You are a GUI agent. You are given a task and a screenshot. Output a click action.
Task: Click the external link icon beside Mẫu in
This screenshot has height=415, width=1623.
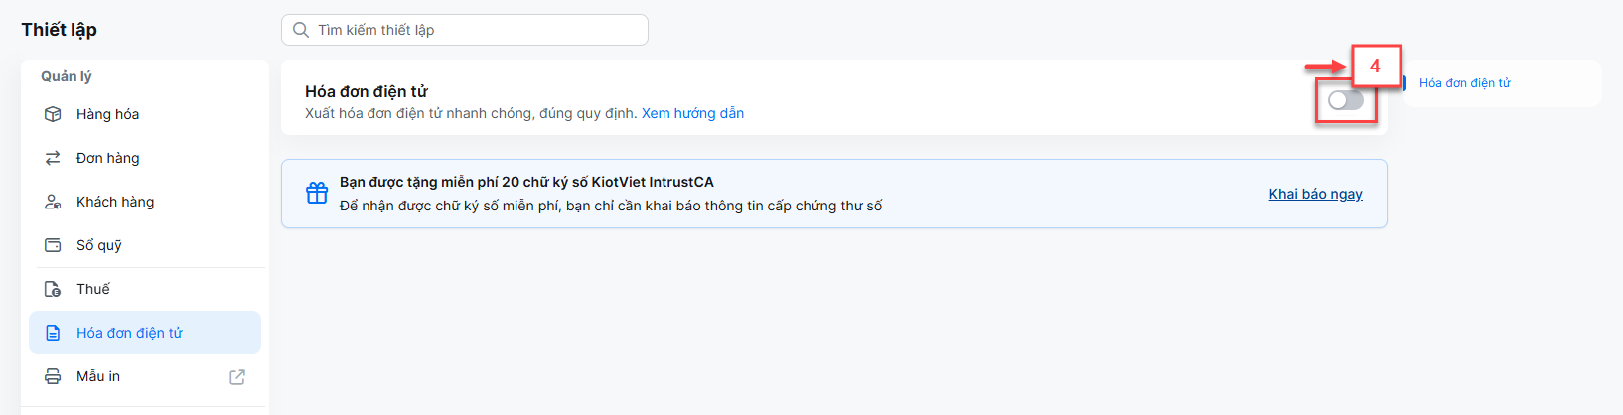(x=237, y=376)
